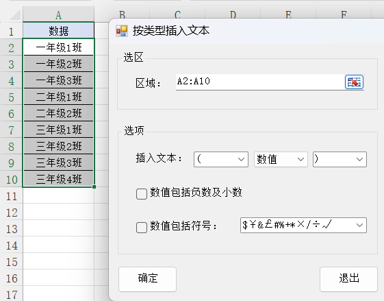The height and width of the screenshot is (301, 384).
Task: Select the 数据 header cell
Action: coord(59,31)
